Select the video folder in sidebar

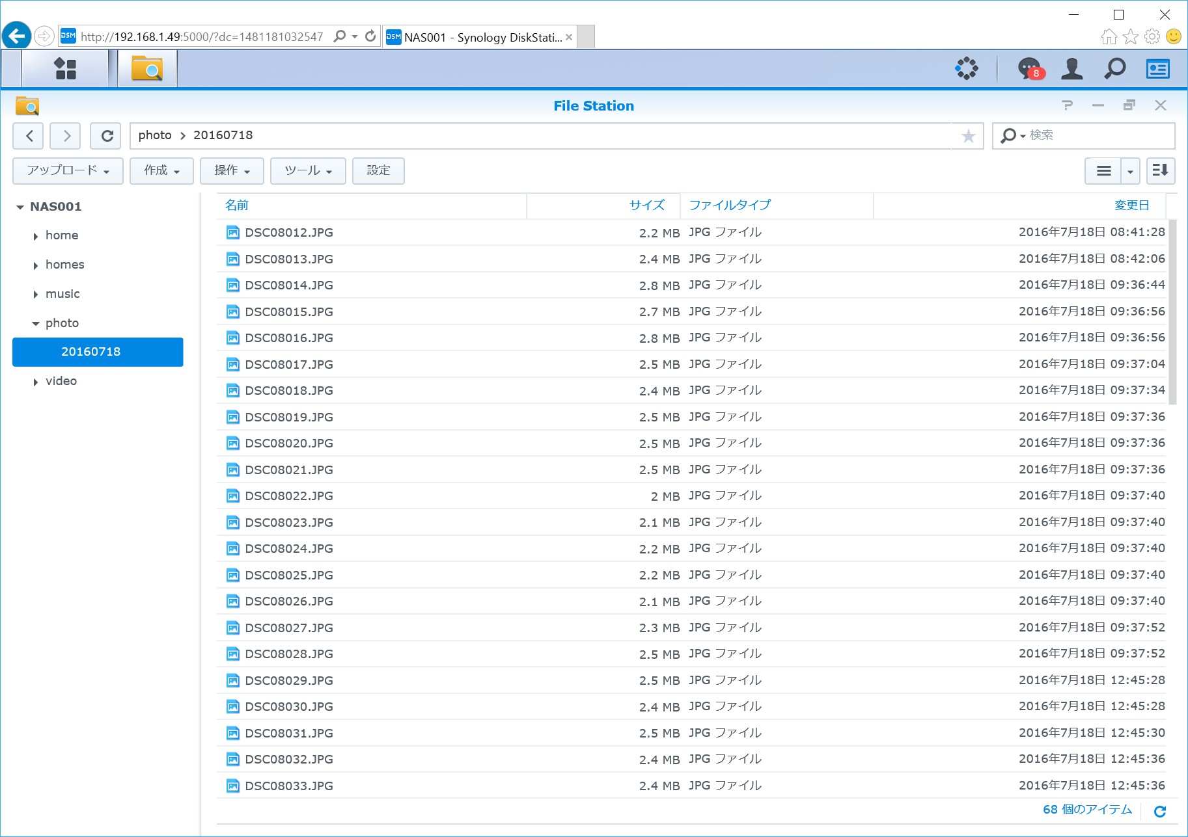click(x=61, y=381)
